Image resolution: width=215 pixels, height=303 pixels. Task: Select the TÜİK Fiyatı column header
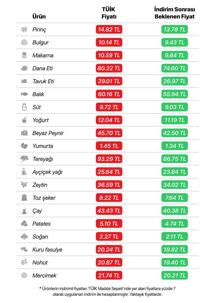[x=109, y=13]
